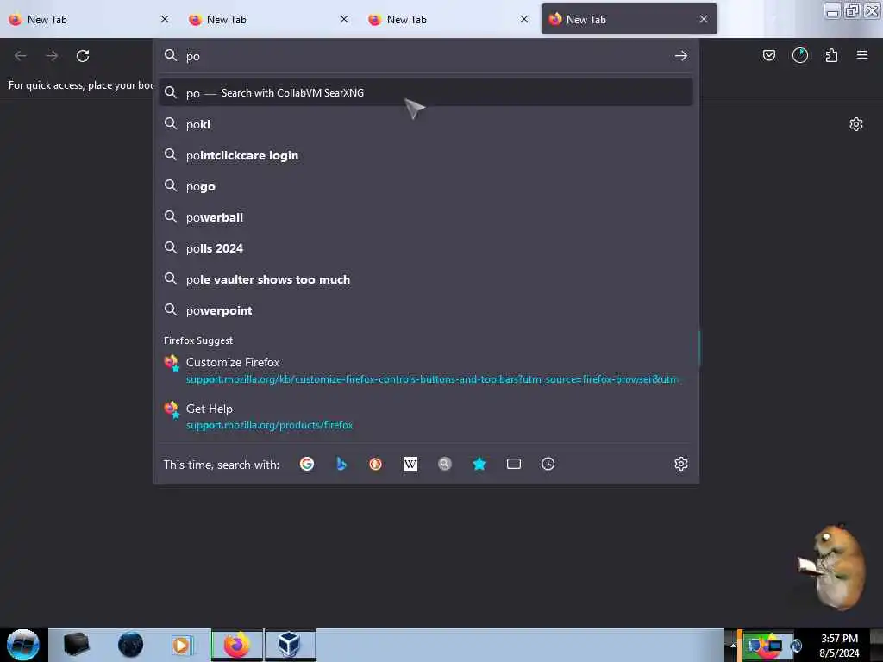This screenshot has height=662, width=883.
Task: Switch to the third New Tab
Action: point(445,19)
